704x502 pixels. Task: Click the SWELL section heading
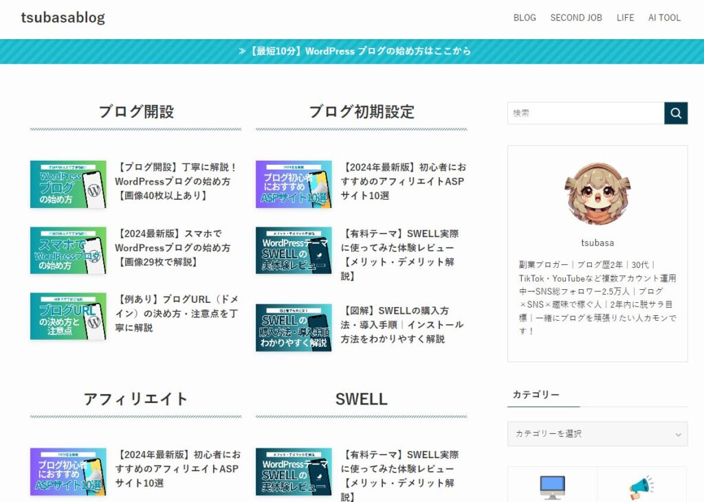[362, 399]
